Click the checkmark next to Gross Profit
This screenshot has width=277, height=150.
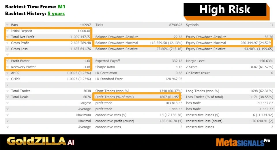pyautogui.click(x=8, y=43)
